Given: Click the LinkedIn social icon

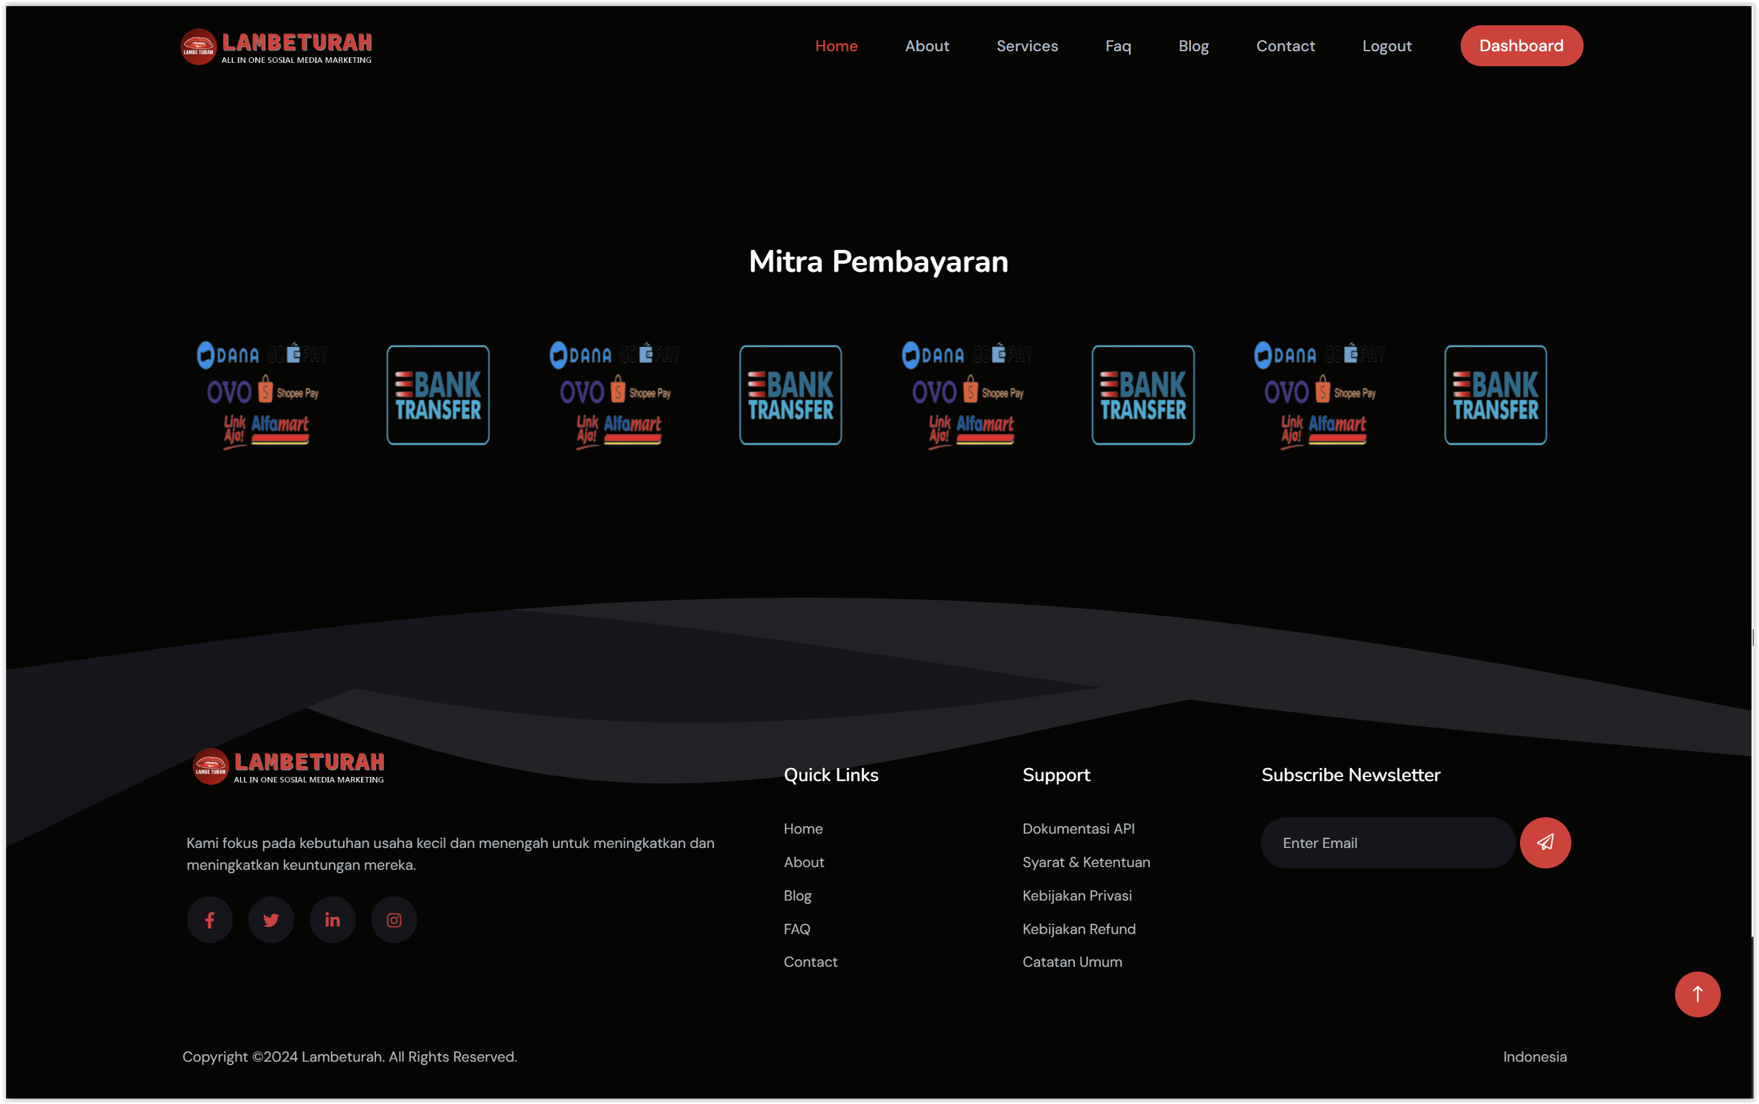Looking at the screenshot, I should [x=332, y=919].
